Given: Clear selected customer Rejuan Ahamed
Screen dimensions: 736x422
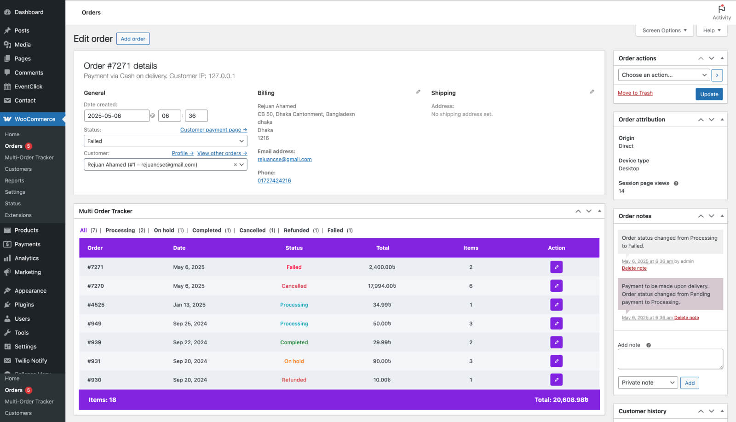Looking at the screenshot, I should 235,165.
